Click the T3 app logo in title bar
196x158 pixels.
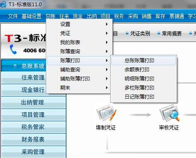pyautogui.click(x=3, y=4)
